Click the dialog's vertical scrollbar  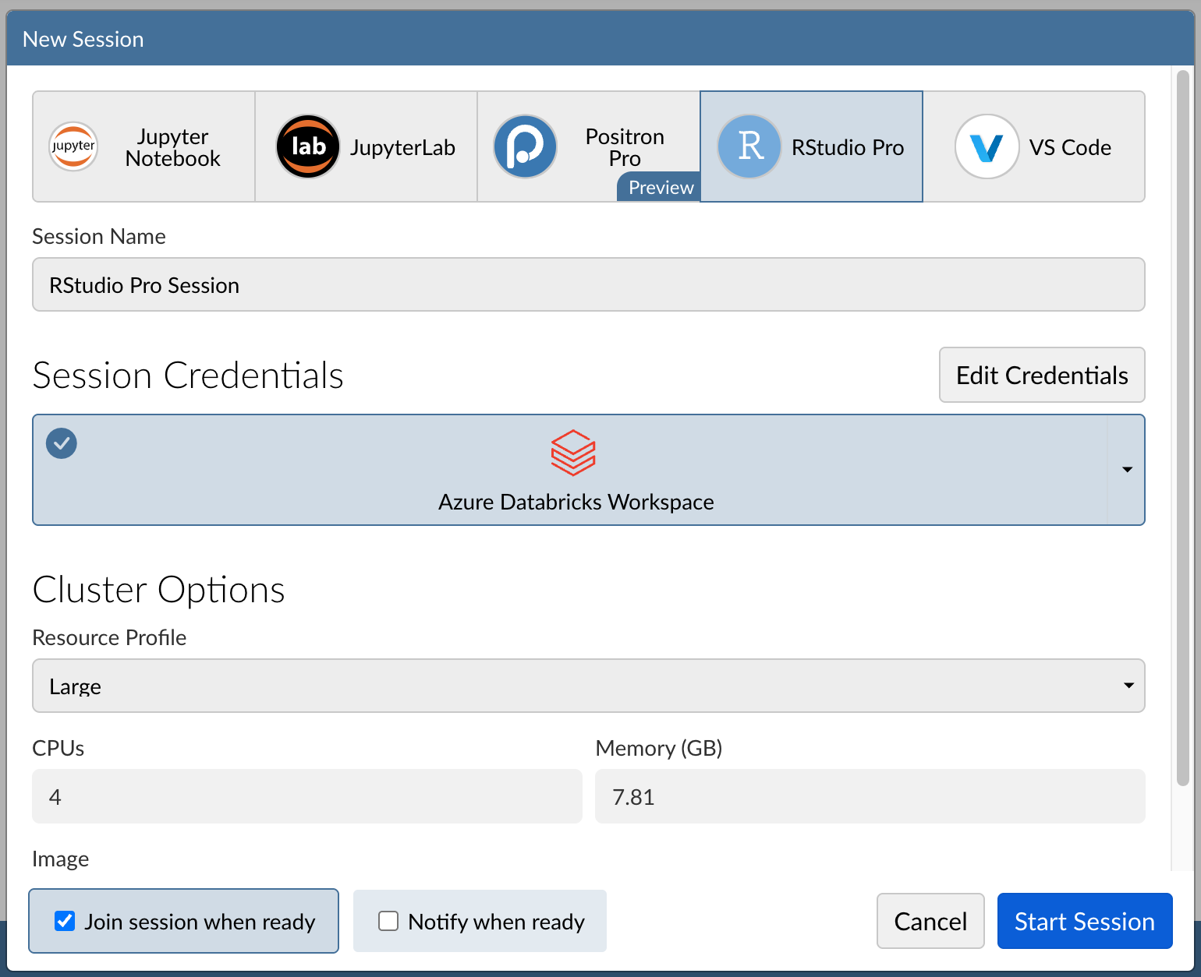coord(1182,429)
